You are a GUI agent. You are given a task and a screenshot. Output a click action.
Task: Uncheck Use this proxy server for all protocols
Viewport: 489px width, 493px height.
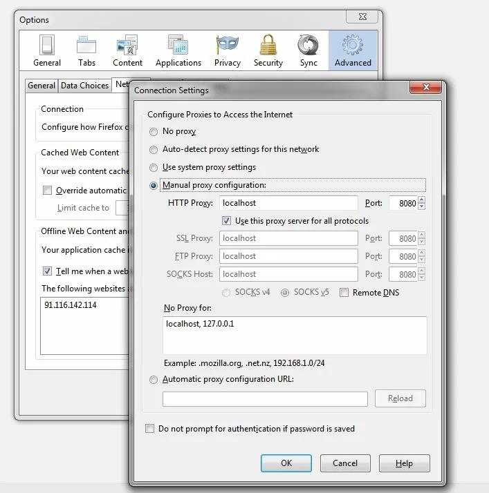click(x=226, y=221)
